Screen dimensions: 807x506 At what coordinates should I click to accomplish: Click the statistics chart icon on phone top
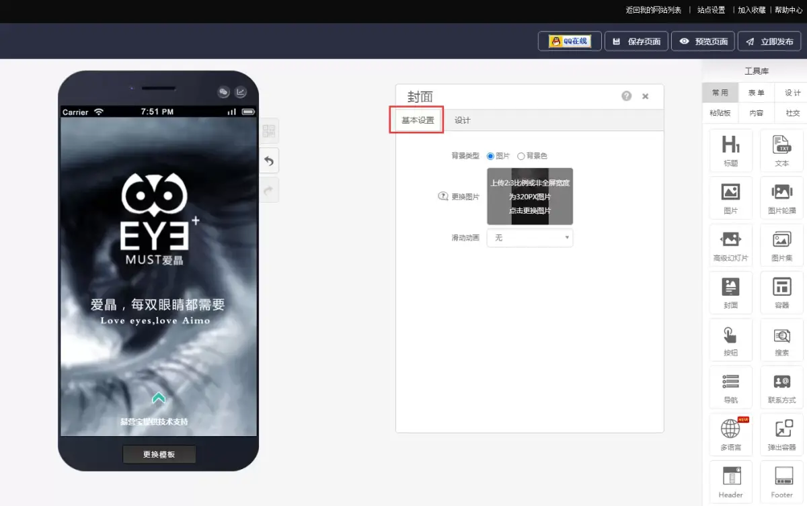click(240, 92)
